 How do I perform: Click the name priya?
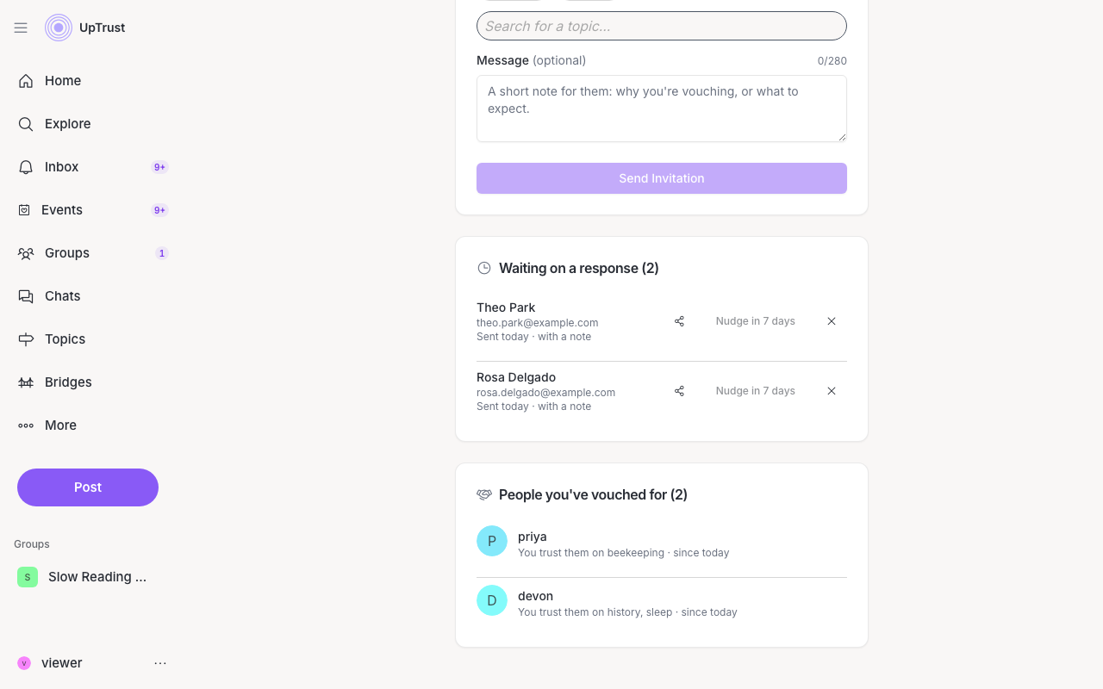coord(533,537)
